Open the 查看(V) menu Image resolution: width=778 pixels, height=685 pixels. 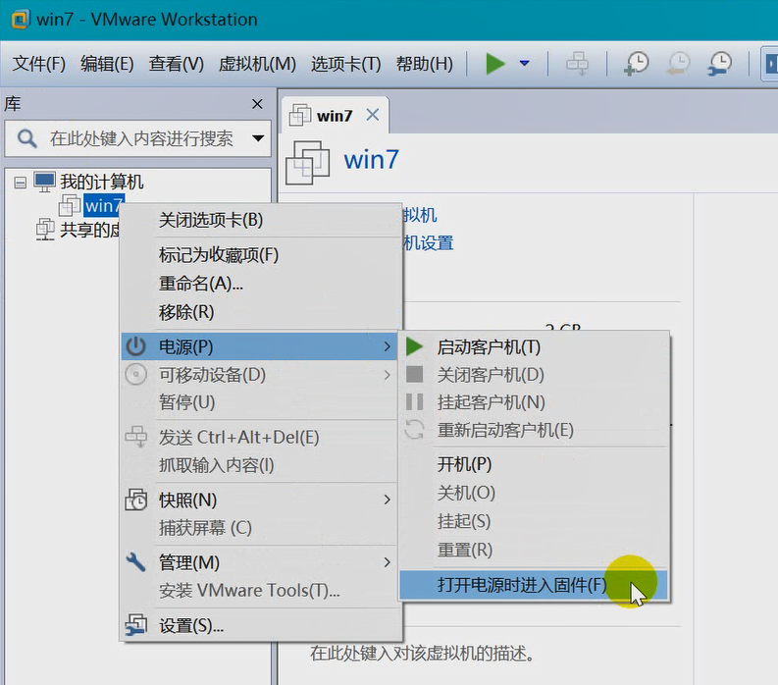(177, 64)
